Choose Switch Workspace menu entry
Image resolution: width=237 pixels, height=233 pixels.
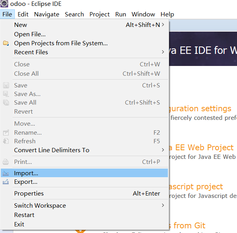coord(84,206)
